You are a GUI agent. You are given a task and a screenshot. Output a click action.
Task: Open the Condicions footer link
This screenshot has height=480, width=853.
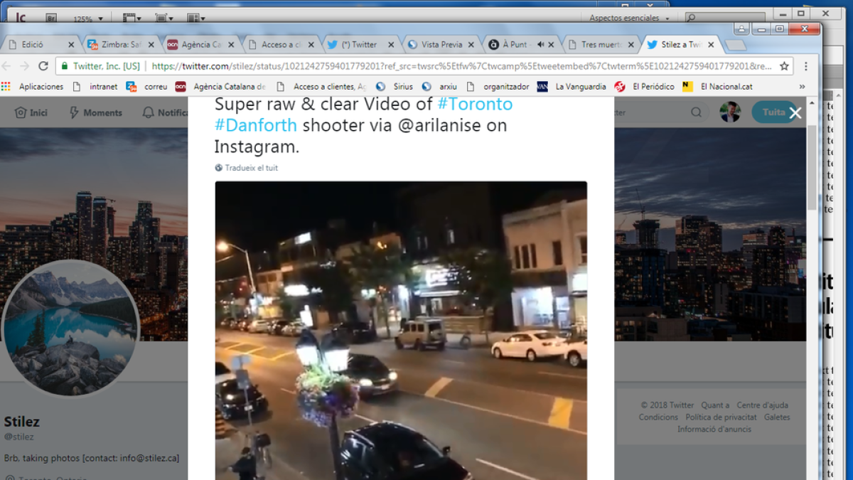point(658,417)
